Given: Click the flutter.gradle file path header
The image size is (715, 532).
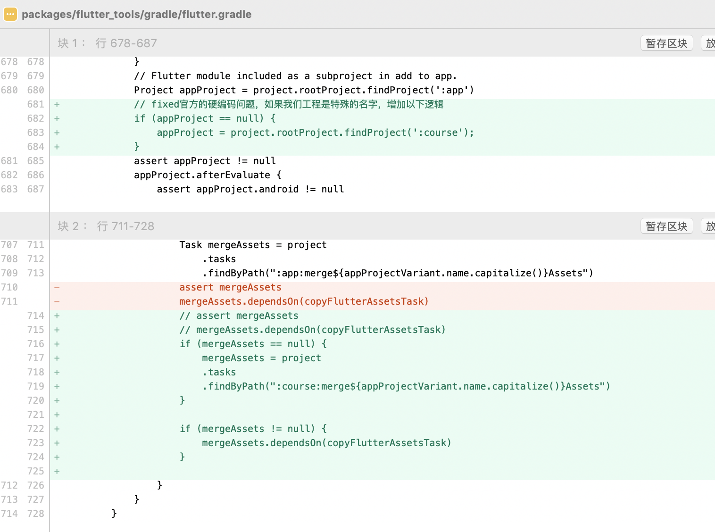Looking at the screenshot, I should (136, 14).
